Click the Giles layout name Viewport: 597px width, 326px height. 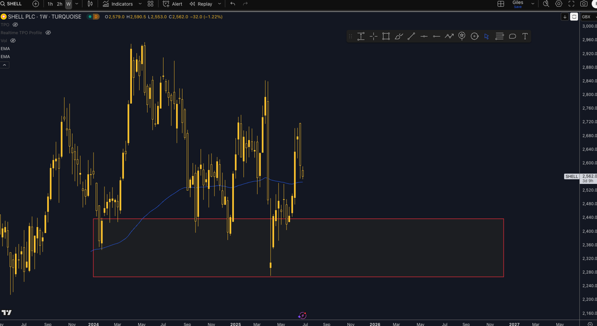coord(518,2)
